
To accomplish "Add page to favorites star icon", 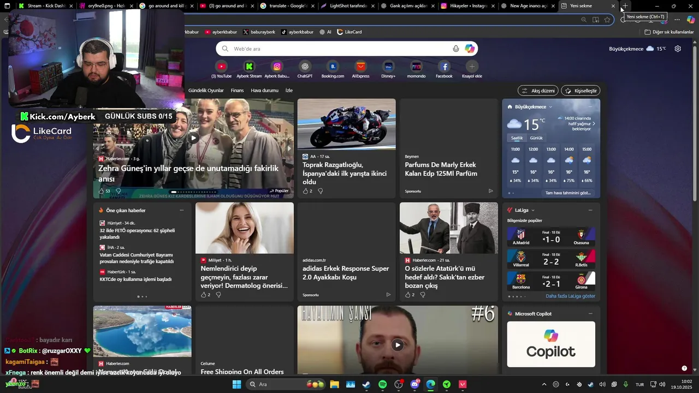I will 607,20.
